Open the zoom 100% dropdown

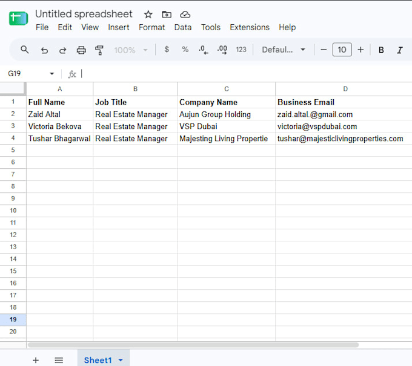131,50
